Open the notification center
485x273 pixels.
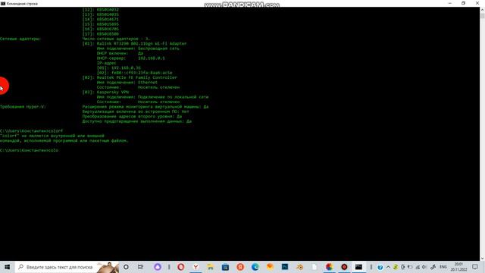(x=475, y=267)
